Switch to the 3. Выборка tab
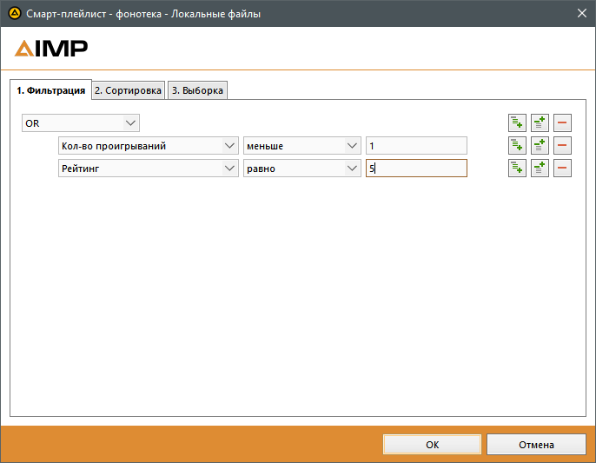 (197, 90)
